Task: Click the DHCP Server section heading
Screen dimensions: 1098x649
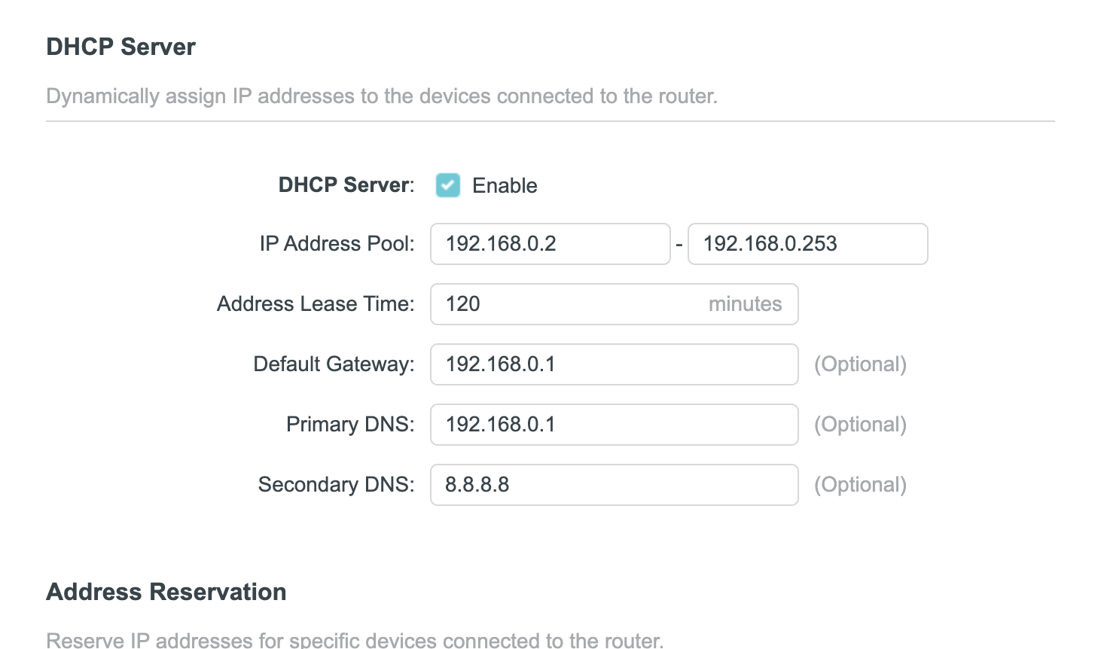Action: (120, 47)
